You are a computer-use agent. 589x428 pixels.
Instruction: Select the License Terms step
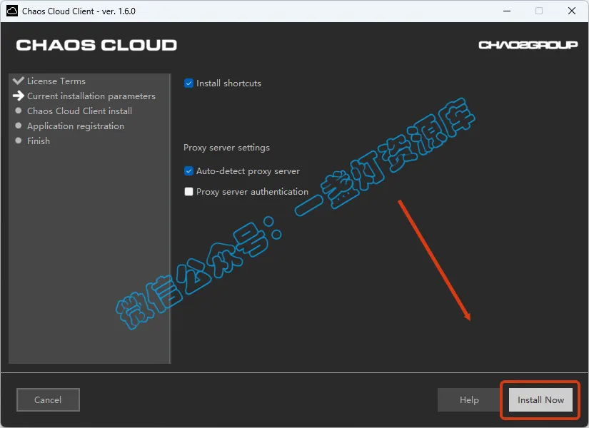point(56,81)
